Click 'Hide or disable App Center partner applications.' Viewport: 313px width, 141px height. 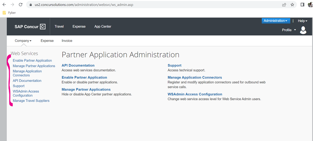97,94
